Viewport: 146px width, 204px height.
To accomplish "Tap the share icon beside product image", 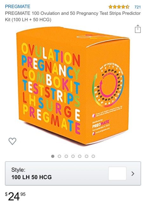I will 137,29.
